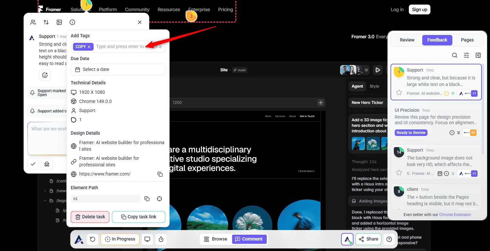Click the Sign up button
The width and height of the screenshot is (490, 251).
coord(420,9)
